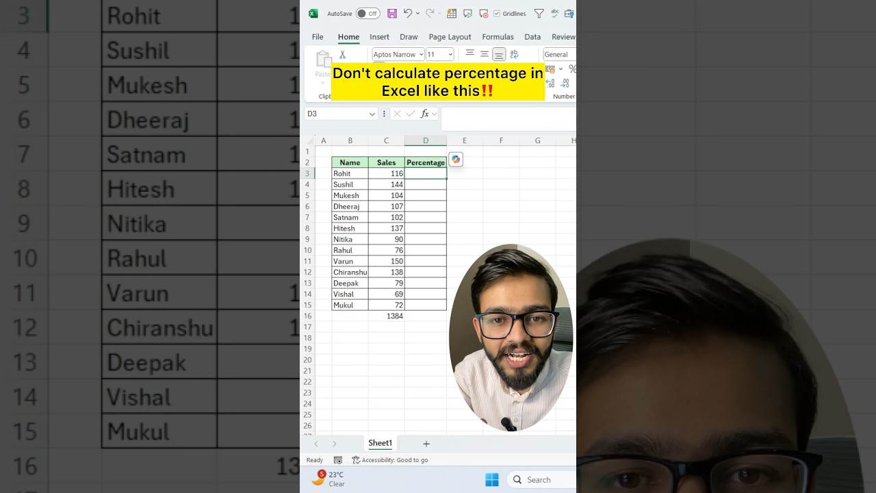Switch to the Draw tab
Viewport: 876px width, 493px height.
click(409, 37)
